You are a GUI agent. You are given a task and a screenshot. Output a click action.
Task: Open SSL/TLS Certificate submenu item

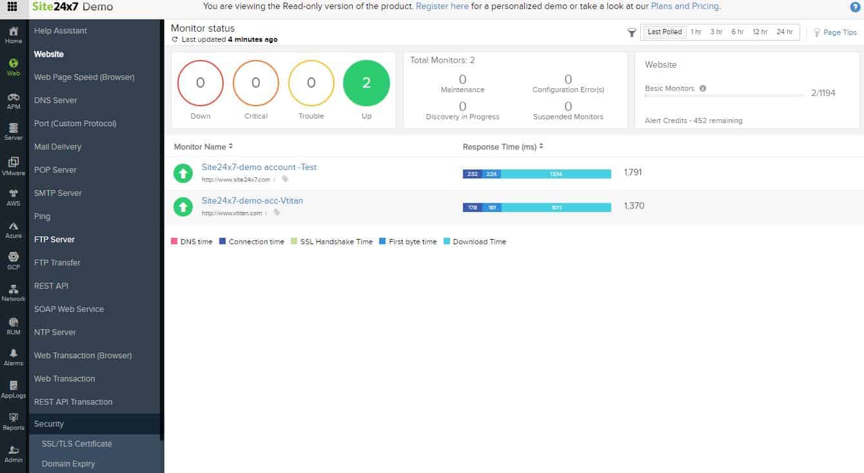coord(77,443)
